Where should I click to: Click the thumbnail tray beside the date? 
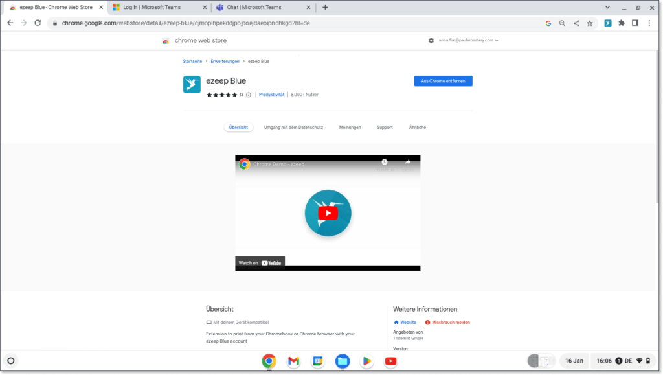pos(541,361)
